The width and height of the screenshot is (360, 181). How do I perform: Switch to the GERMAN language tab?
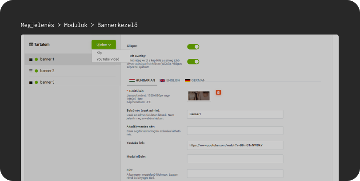pos(195,81)
